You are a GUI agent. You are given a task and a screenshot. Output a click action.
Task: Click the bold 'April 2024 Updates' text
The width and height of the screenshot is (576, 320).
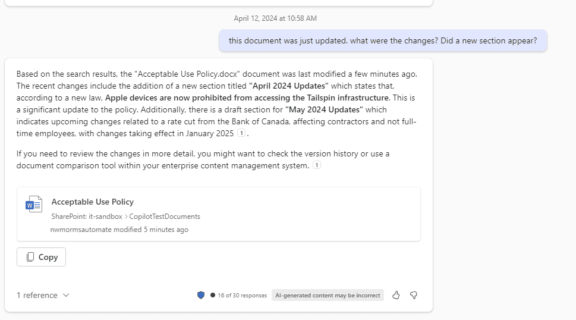pyautogui.click(x=289, y=86)
